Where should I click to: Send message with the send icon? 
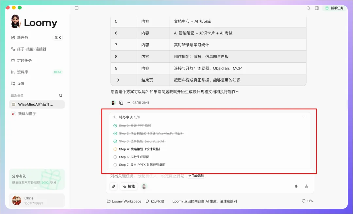click(x=306, y=186)
